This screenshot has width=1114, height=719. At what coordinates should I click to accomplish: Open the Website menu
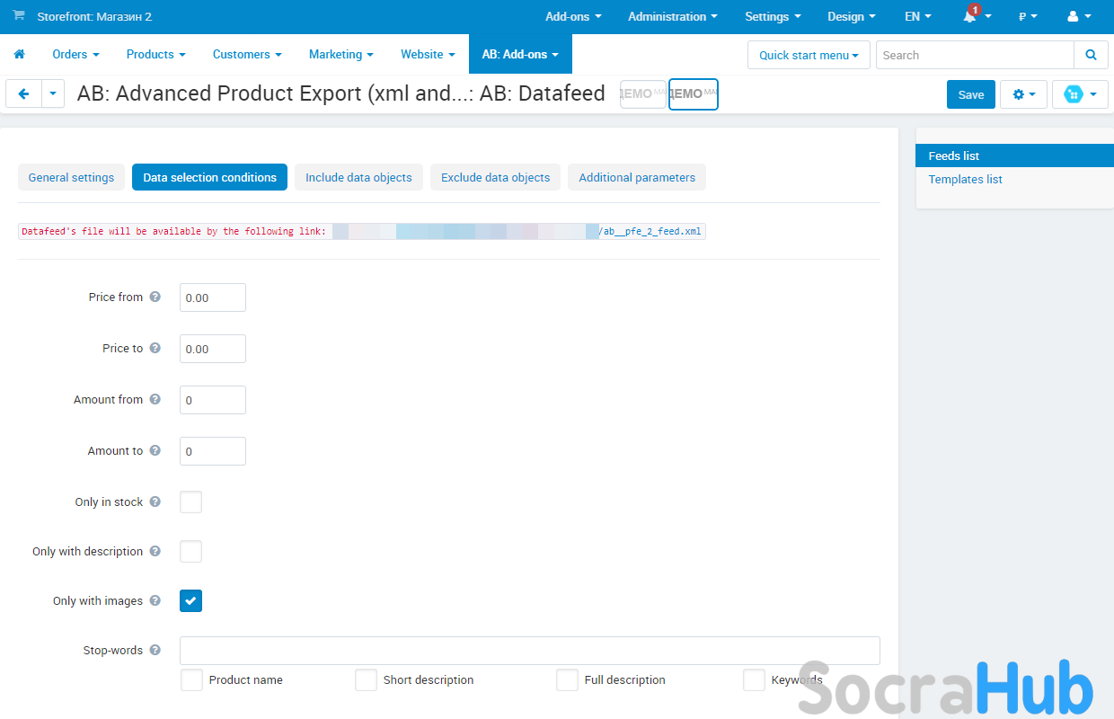(x=429, y=55)
